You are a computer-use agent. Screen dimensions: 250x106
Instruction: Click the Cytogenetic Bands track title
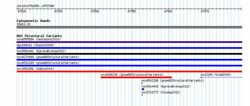(x=33, y=21)
